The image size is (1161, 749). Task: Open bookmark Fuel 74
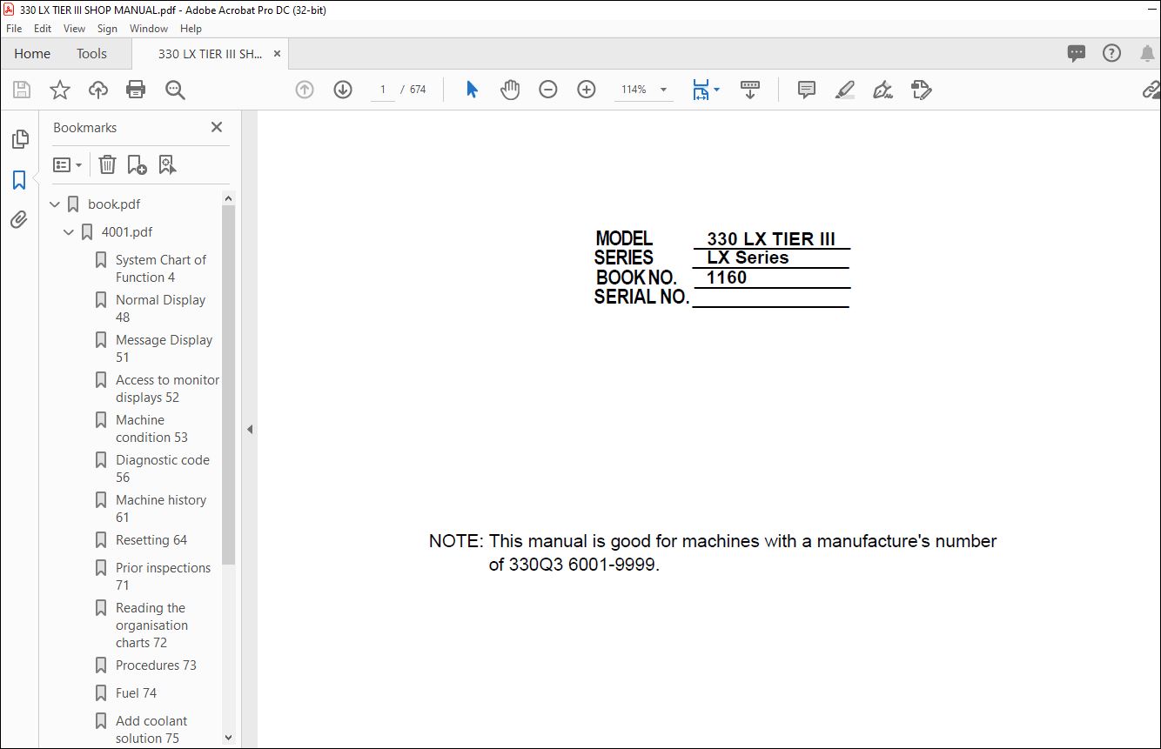point(136,693)
